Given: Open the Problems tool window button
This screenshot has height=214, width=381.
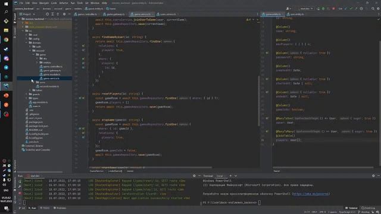Looking at the screenshot, I should 60,208.
